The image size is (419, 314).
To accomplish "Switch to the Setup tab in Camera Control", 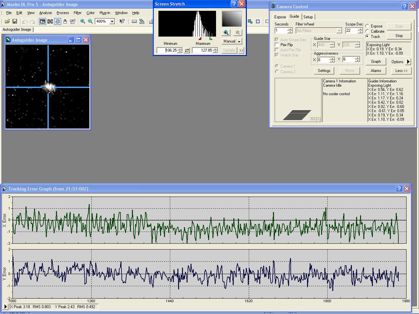I will 308,17.
